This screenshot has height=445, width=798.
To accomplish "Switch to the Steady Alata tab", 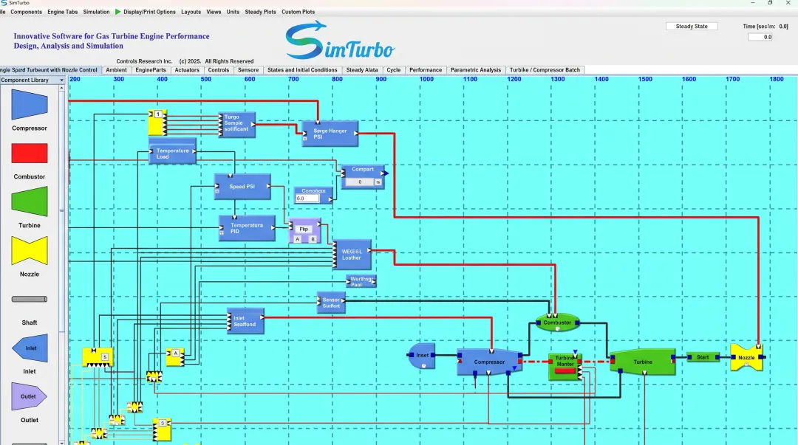I will point(362,69).
